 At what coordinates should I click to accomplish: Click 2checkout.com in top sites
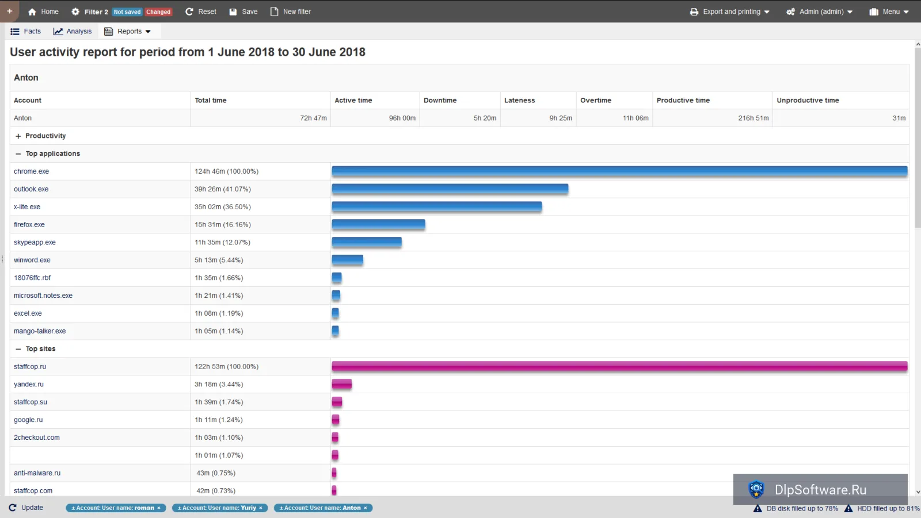37,438
